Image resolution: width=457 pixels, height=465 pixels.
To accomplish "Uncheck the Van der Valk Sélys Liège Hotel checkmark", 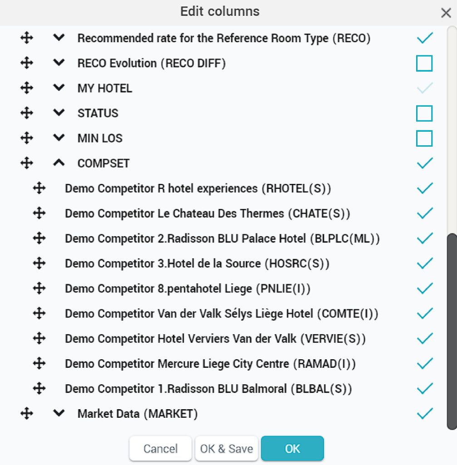I will click(x=425, y=313).
